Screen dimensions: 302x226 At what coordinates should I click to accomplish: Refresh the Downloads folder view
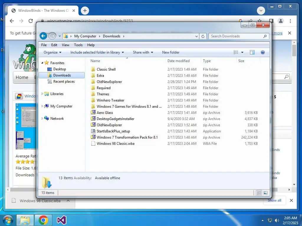203,36
